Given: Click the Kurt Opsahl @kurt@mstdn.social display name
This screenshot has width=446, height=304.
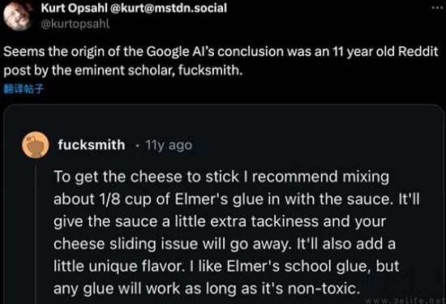Looking at the screenshot, I should 134,8.
